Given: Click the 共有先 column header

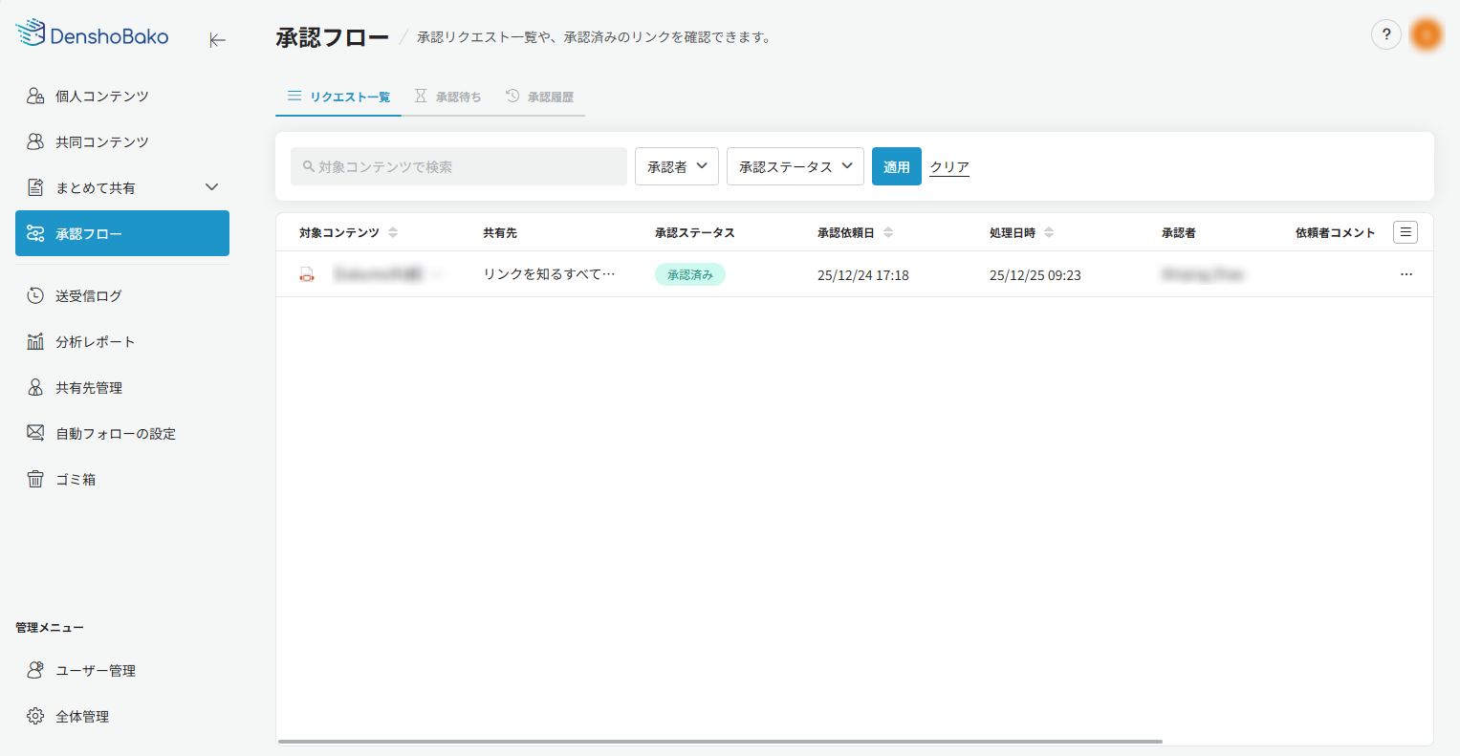Looking at the screenshot, I should point(500,232).
